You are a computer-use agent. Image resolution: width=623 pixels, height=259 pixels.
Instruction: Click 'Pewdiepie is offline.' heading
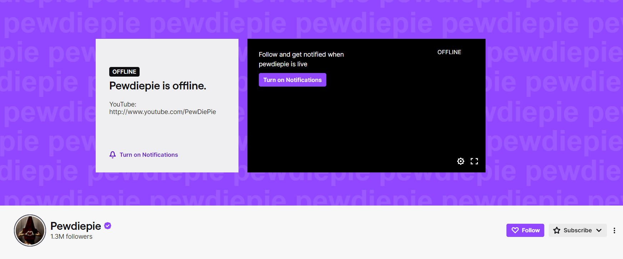[158, 86]
